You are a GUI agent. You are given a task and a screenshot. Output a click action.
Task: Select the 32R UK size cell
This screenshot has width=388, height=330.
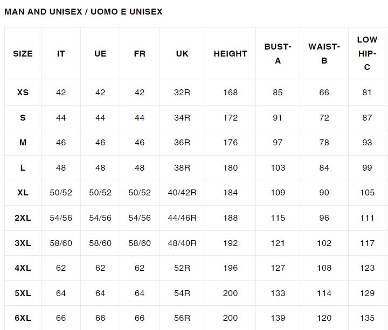[x=182, y=93]
